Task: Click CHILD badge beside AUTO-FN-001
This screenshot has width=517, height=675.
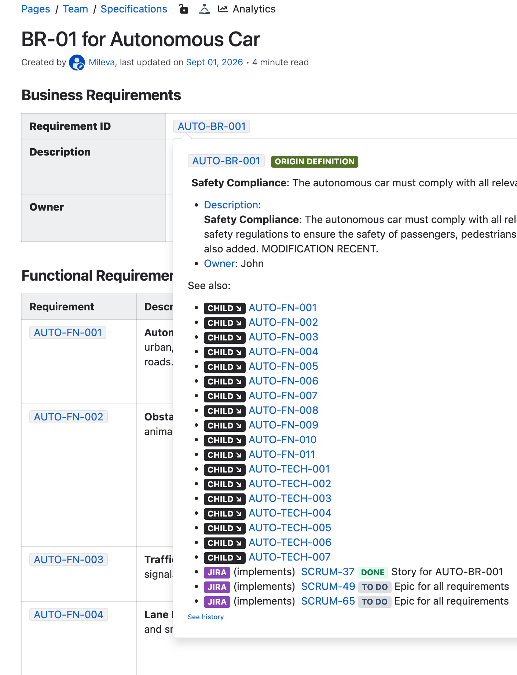Action: point(224,308)
